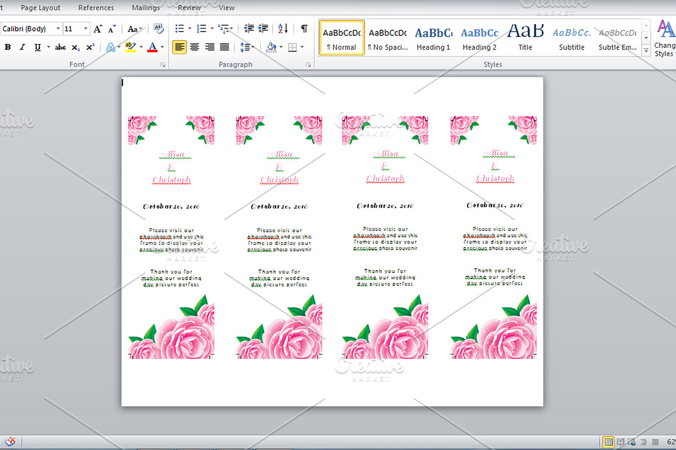Apply subscript formatting
This screenshot has height=450, width=676.
pyautogui.click(x=75, y=47)
